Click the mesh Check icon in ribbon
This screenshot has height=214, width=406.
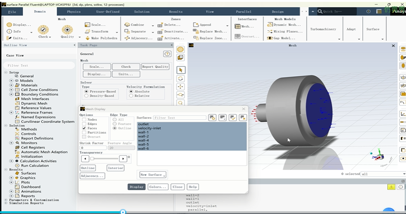click(43, 29)
